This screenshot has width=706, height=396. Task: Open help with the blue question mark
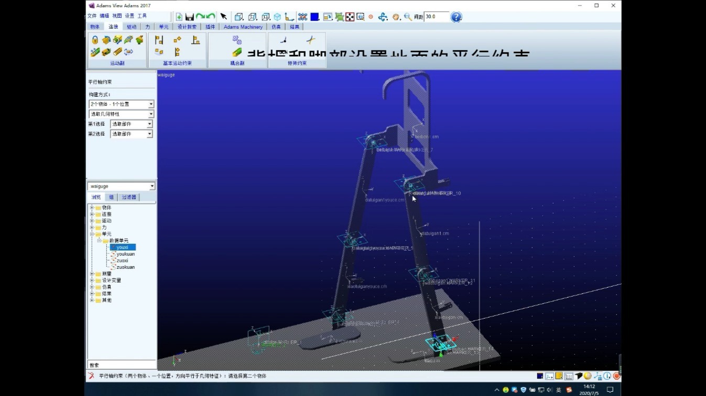pyautogui.click(x=456, y=17)
